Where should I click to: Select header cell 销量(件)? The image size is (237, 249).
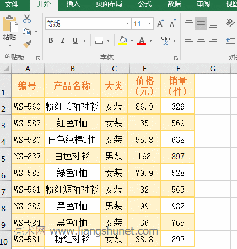click(178, 86)
